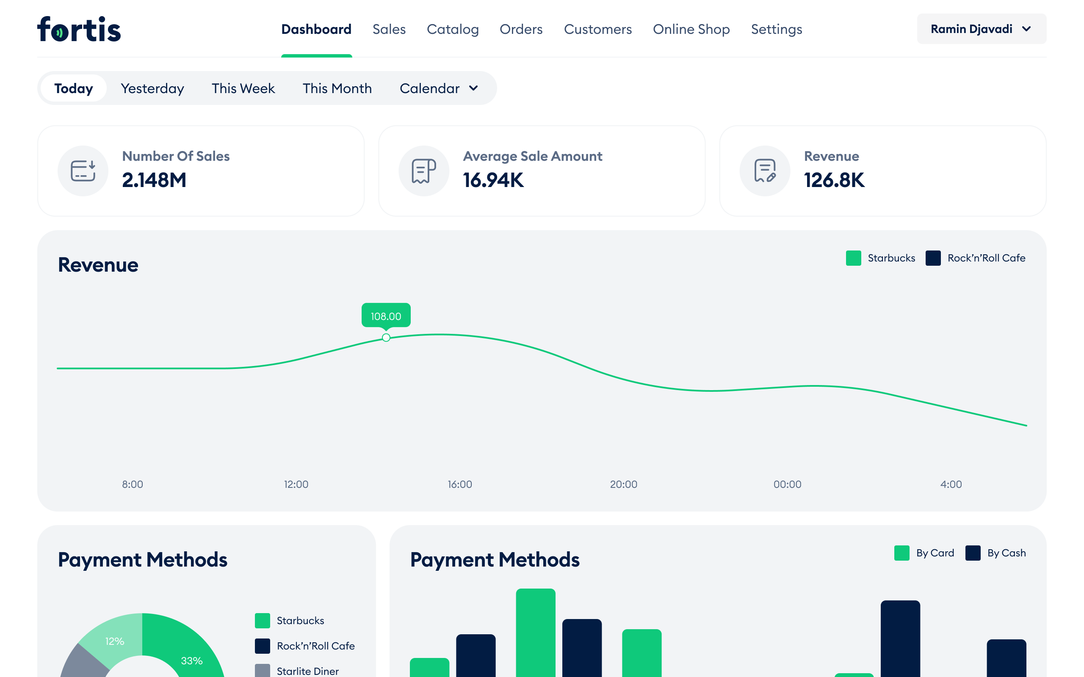The width and height of the screenshot is (1084, 677).
Task: Click the Calendar chevron arrow icon
Action: click(x=473, y=88)
